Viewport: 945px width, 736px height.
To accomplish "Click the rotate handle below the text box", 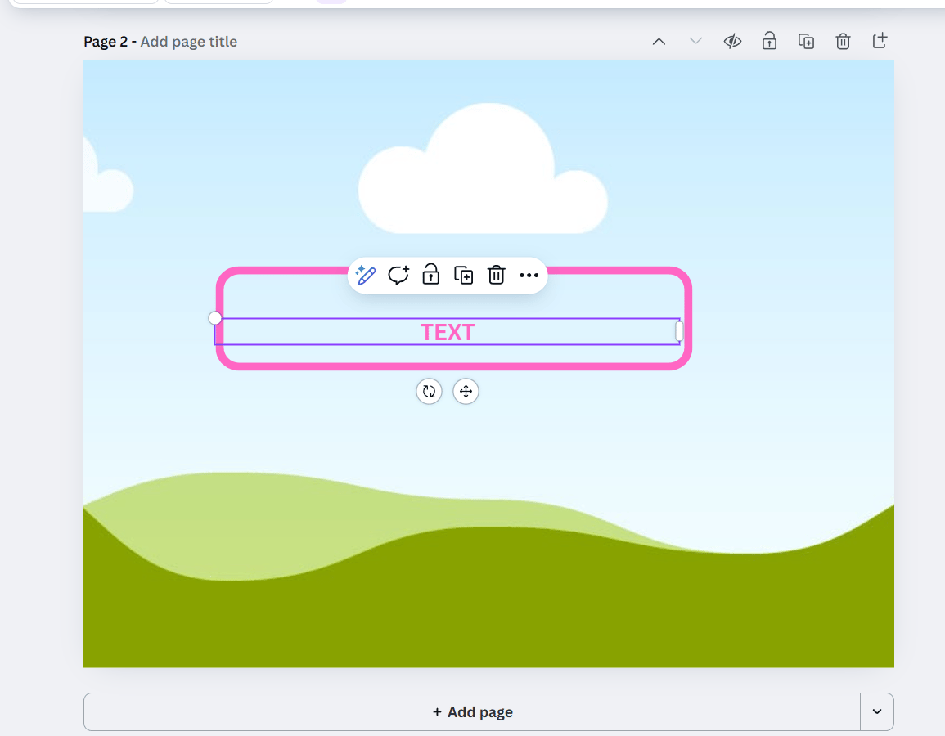I will (429, 392).
